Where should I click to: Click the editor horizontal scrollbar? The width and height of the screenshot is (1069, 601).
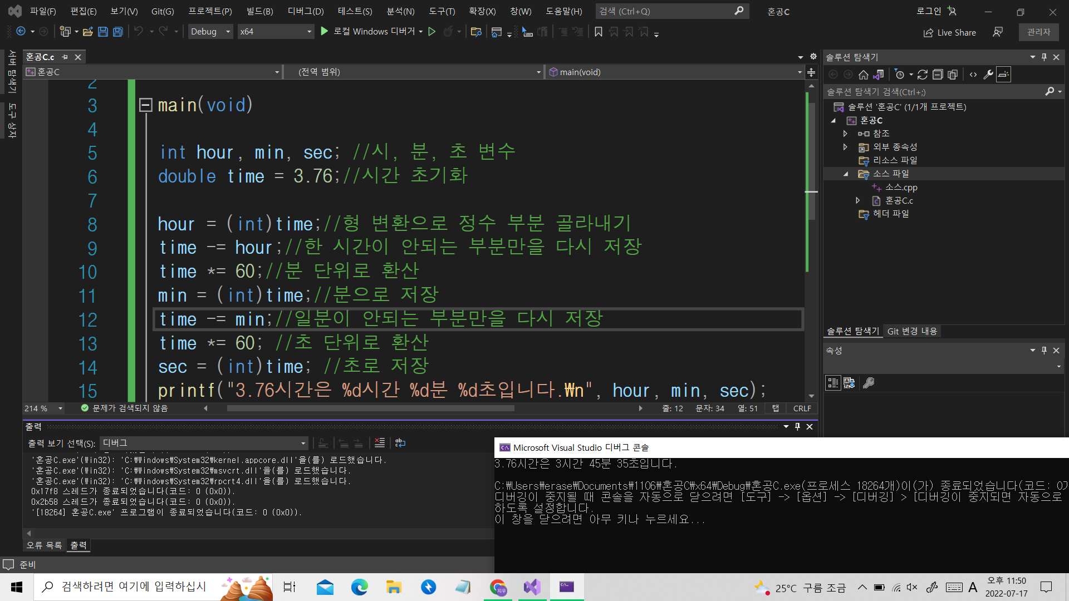click(x=370, y=408)
